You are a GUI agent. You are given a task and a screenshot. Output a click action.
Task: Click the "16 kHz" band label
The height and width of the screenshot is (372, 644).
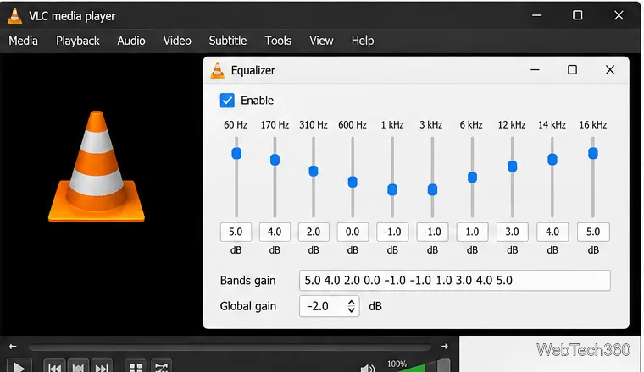click(592, 125)
